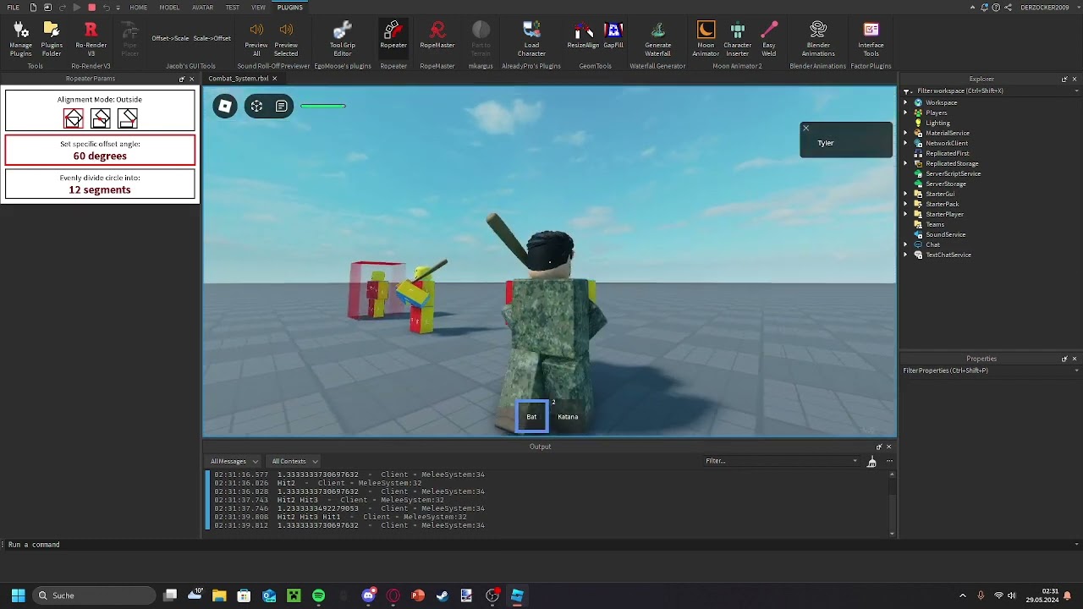Launch the Ro-Render V3 plugin
Image resolution: width=1083 pixels, height=609 pixels.
point(91,39)
